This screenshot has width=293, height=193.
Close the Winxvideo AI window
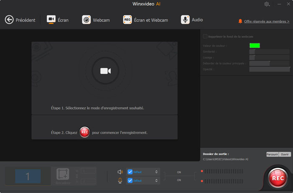288,4
